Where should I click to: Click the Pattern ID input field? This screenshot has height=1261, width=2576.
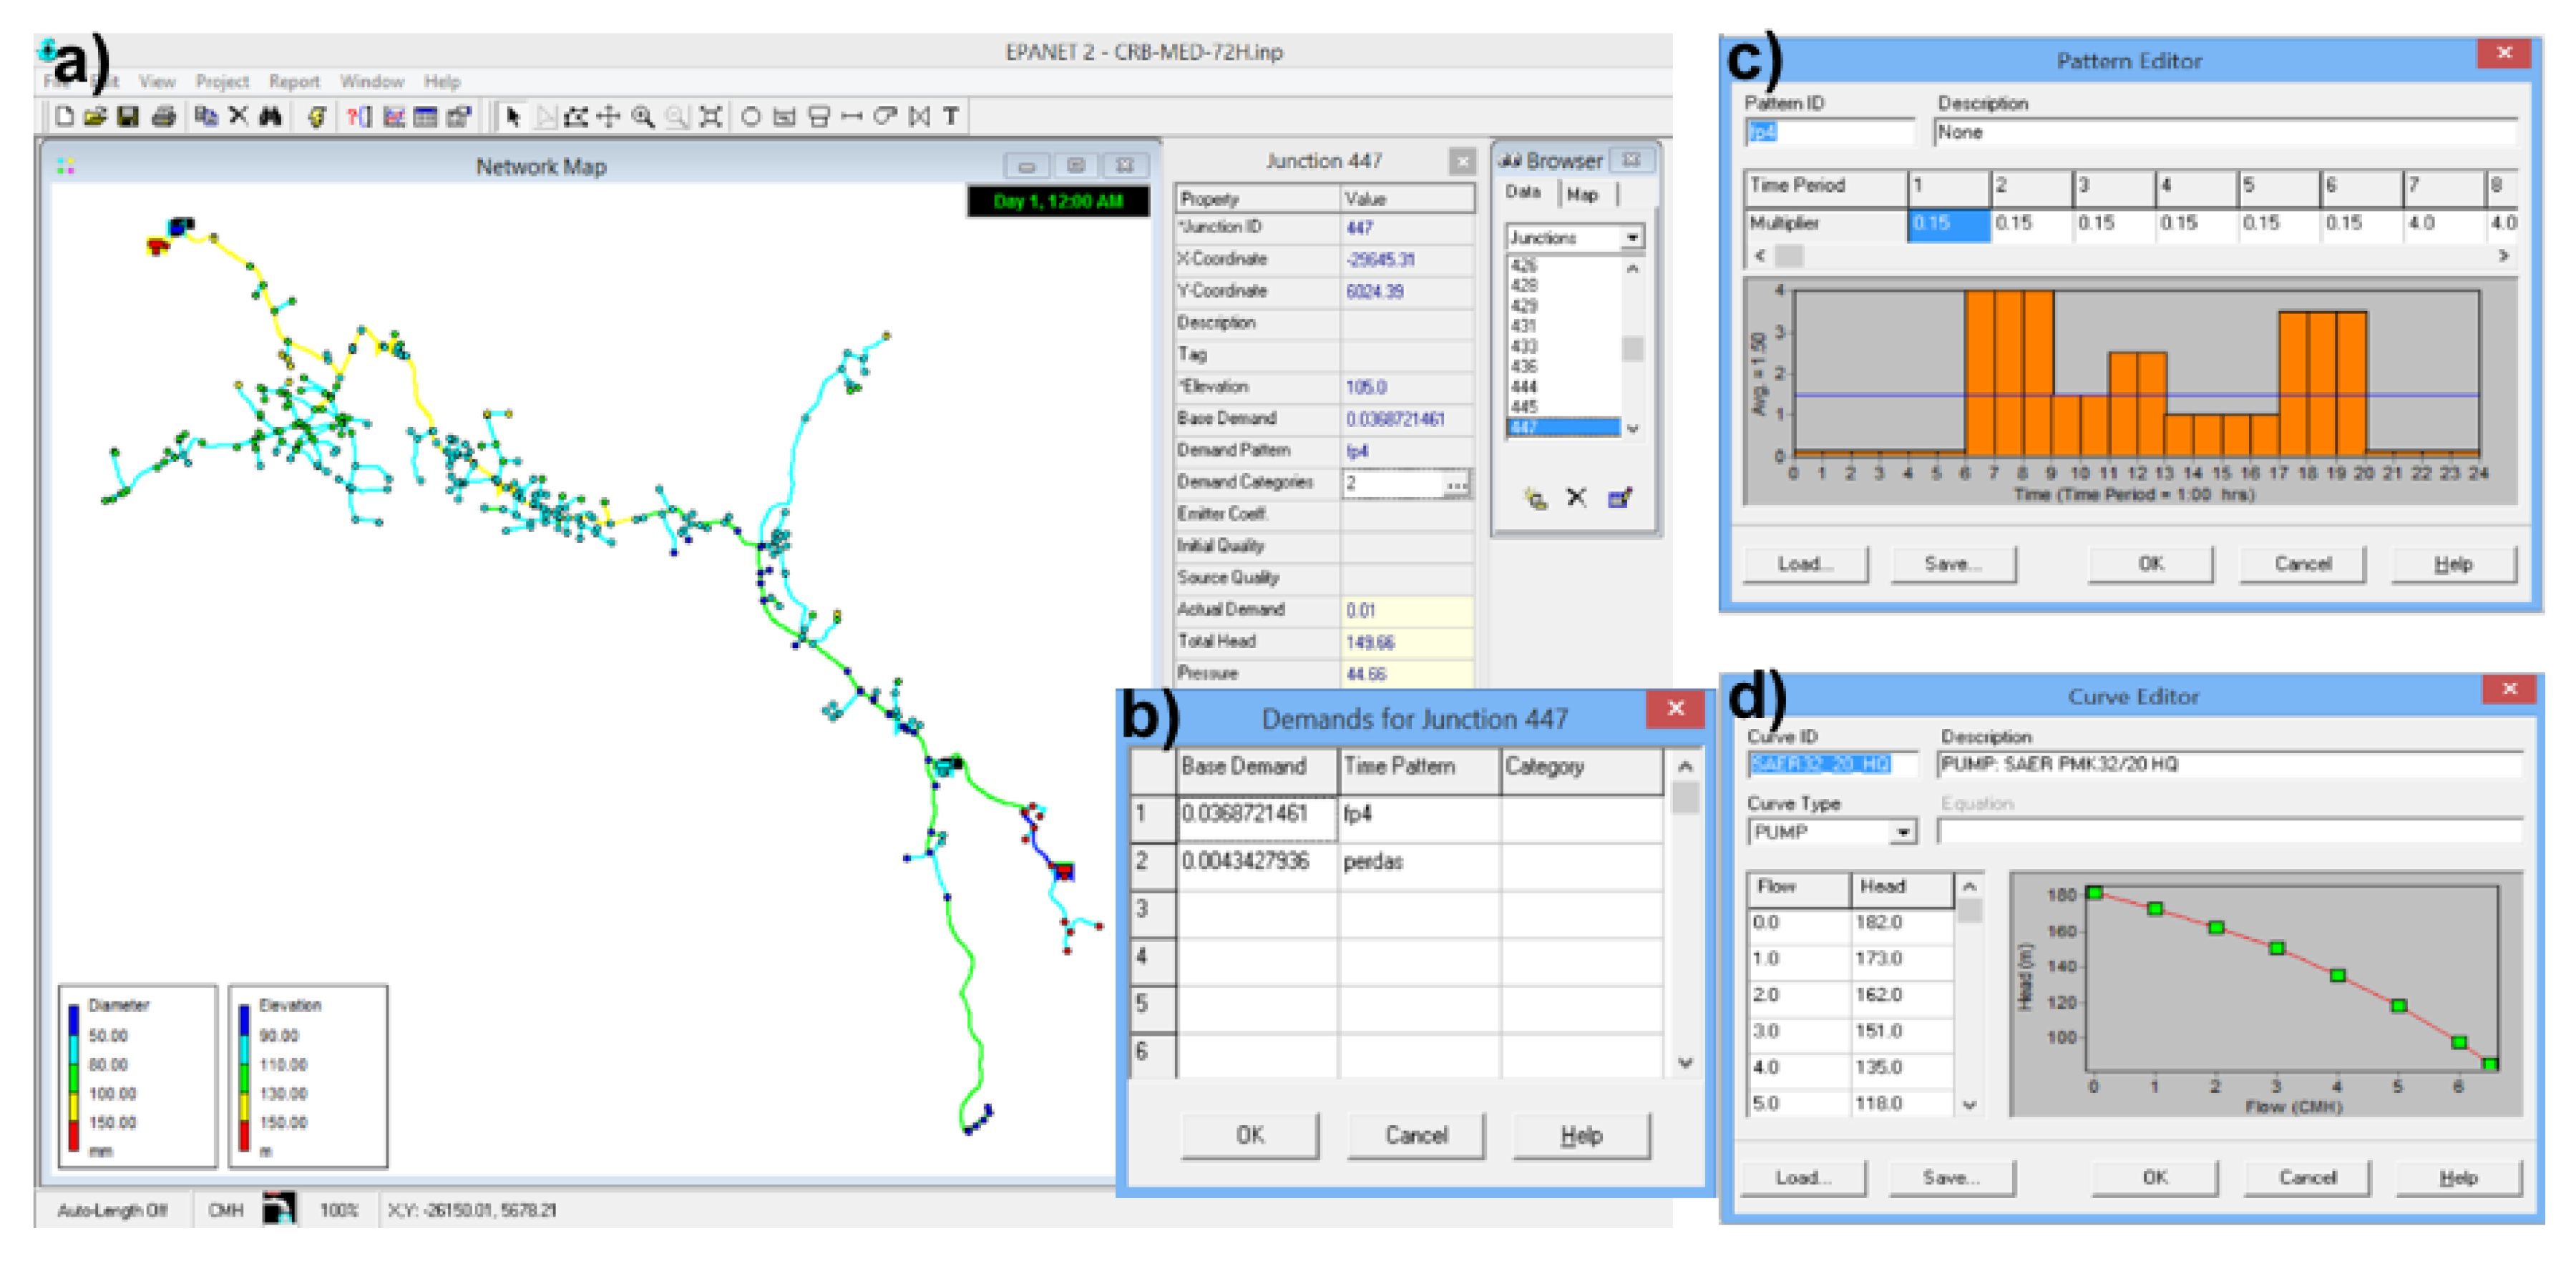(1828, 132)
